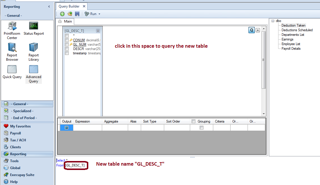Enable the Grouping checkbox in grid row
The image size is (320, 185).
202,127
